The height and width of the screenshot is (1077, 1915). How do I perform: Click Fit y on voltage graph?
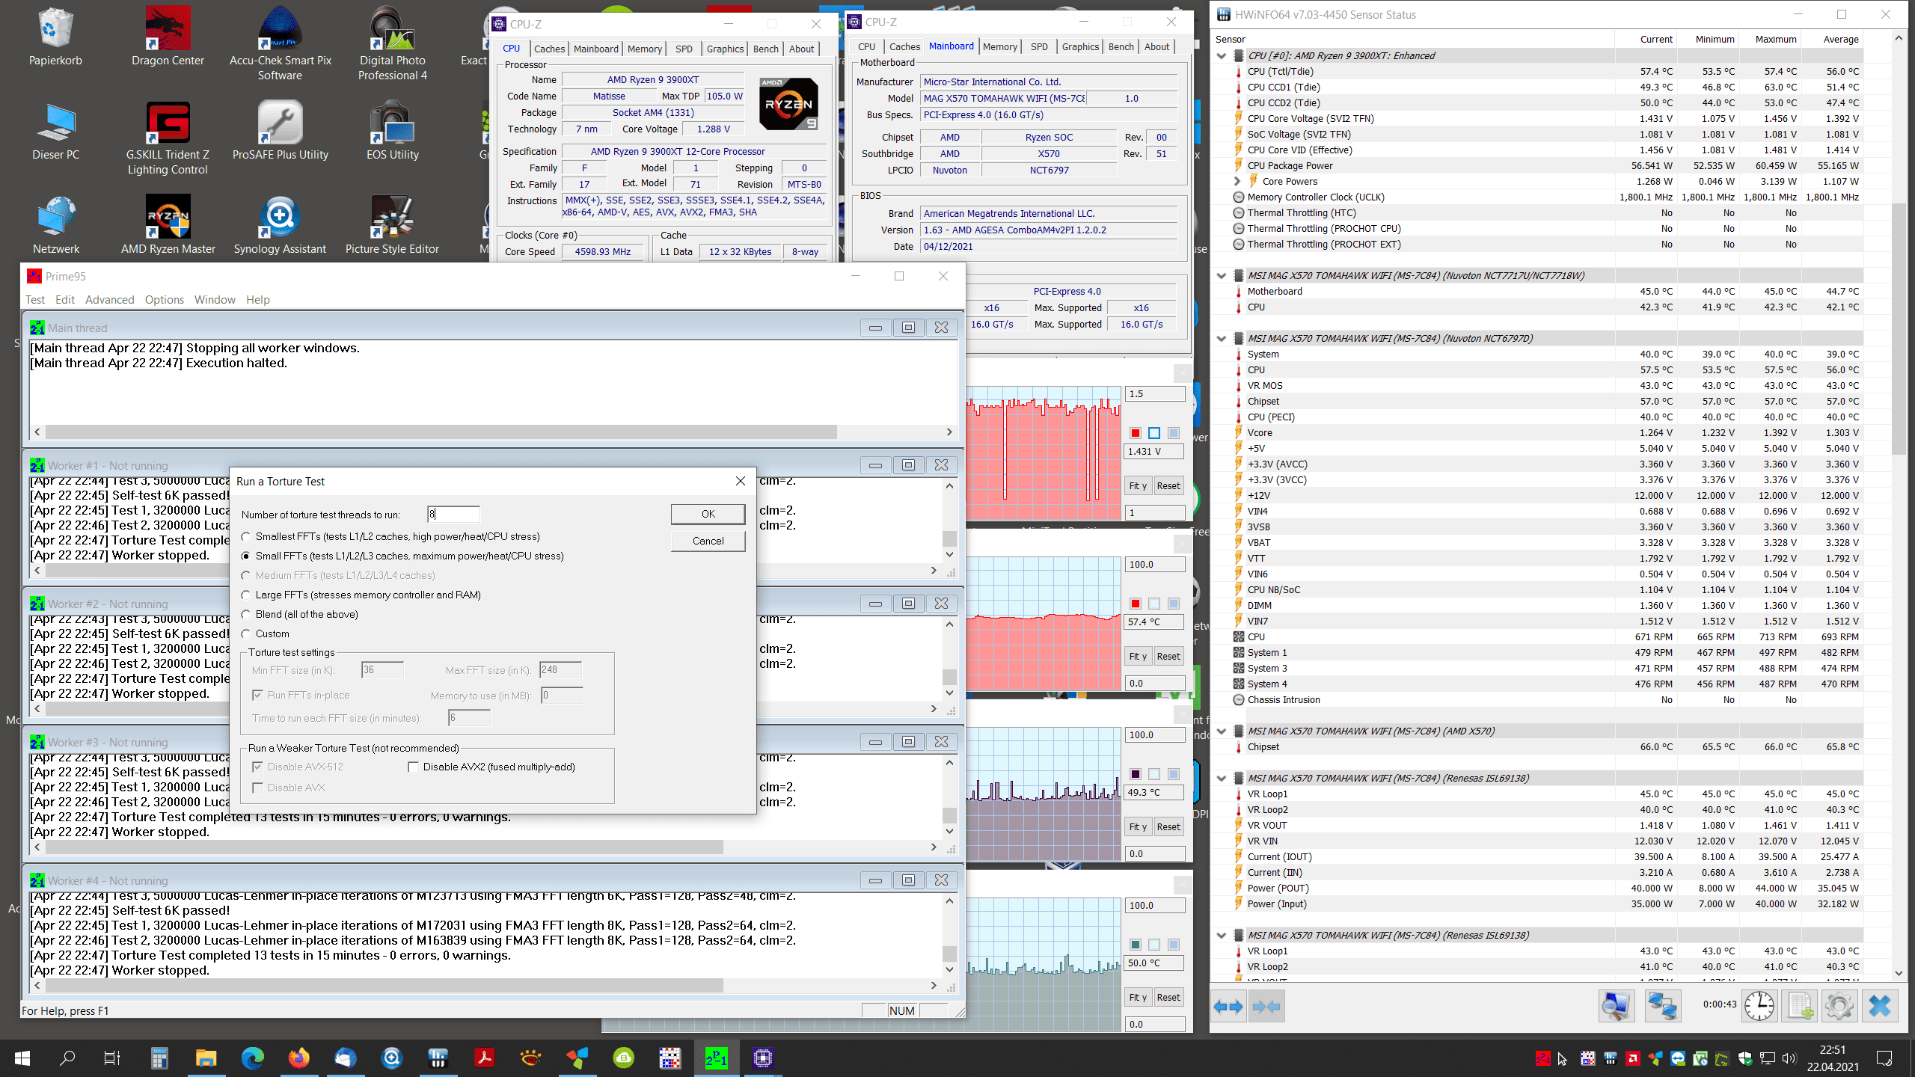(x=1138, y=485)
